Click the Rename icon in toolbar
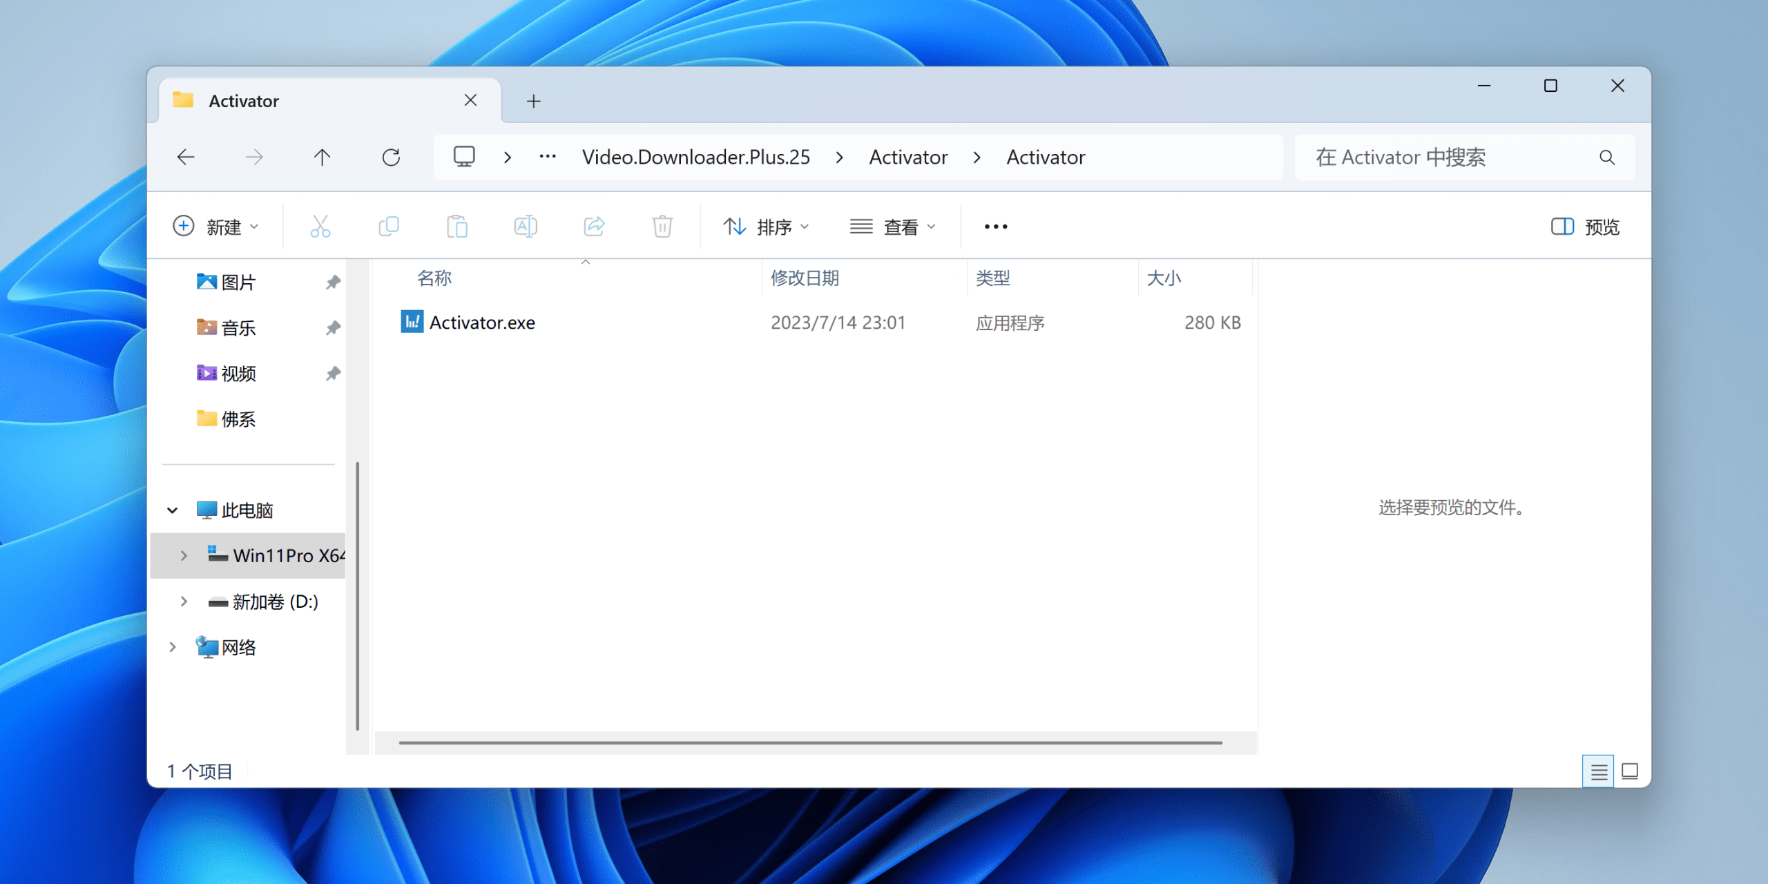Screen dimensions: 1768x884 (x=525, y=227)
